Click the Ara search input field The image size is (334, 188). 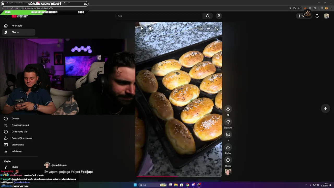159,16
